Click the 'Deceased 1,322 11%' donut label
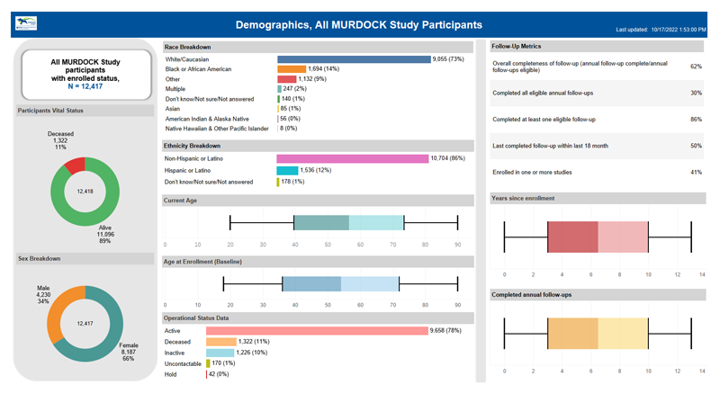 tap(60, 140)
